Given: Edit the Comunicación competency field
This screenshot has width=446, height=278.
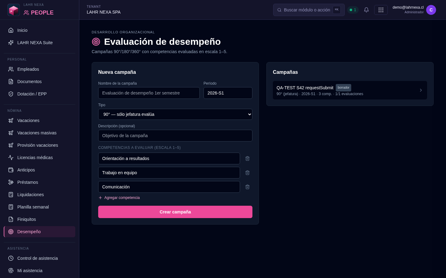Looking at the screenshot, I should click(169, 187).
